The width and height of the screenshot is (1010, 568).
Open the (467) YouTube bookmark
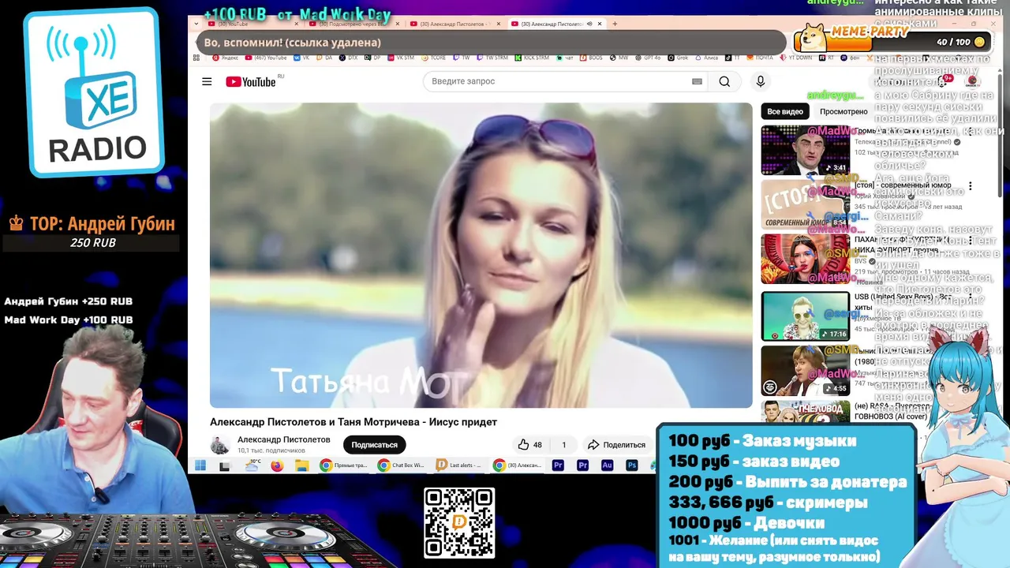coord(266,58)
